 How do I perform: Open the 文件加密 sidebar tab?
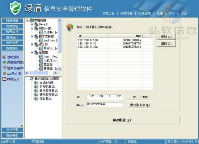[12, 26]
